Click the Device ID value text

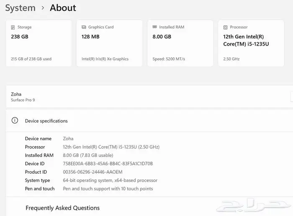coord(108,164)
